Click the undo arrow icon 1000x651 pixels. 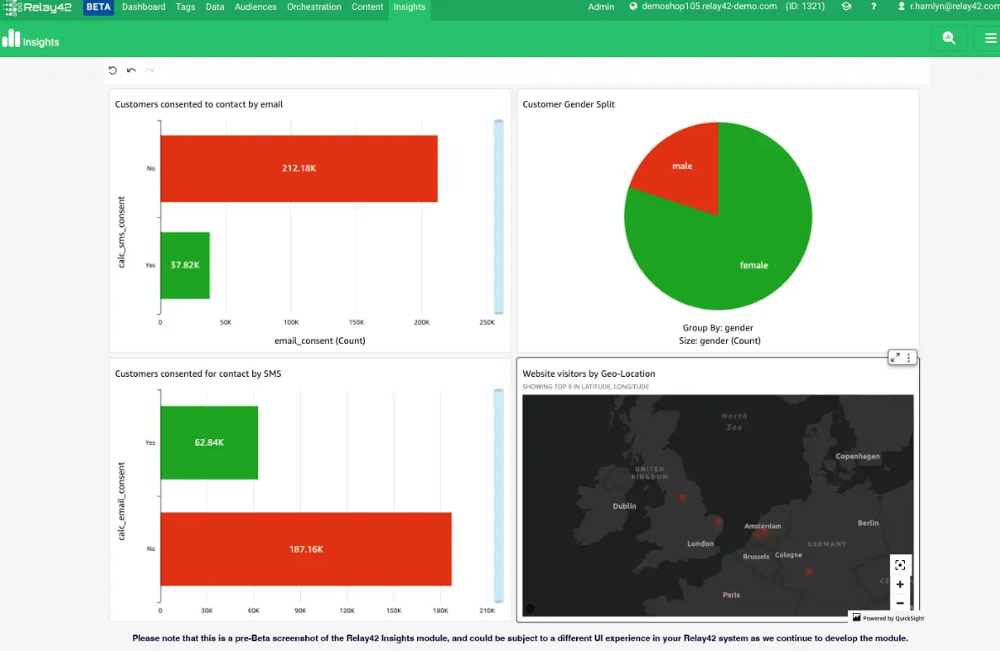click(131, 71)
